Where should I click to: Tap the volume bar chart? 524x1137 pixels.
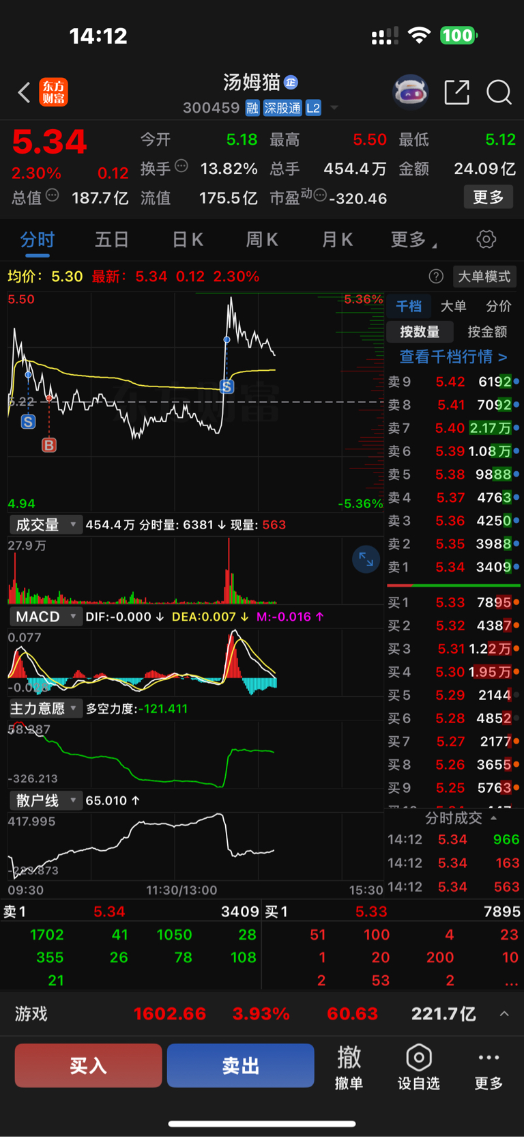195,571
